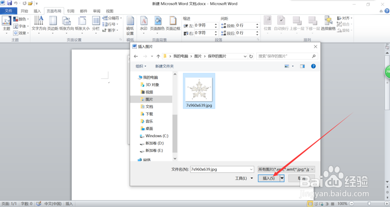Image resolution: width=390 pixels, height=207 pixels.
Task: Switch to the 视图 tab
Action: (x=110, y=11)
